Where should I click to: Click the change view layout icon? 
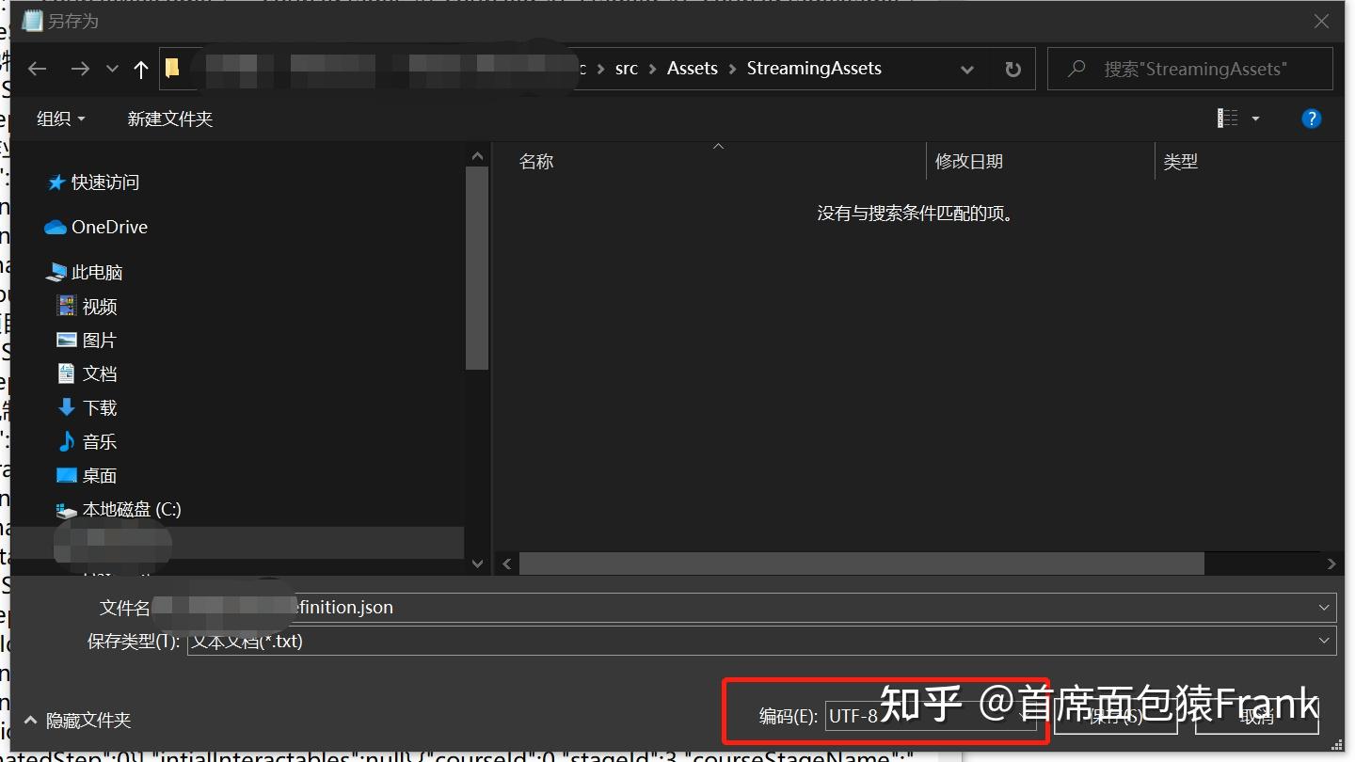pos(1227,117)
